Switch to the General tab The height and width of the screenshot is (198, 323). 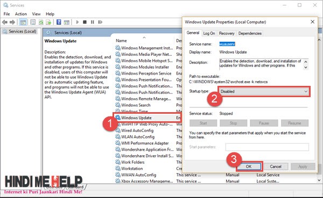[193, 33]
